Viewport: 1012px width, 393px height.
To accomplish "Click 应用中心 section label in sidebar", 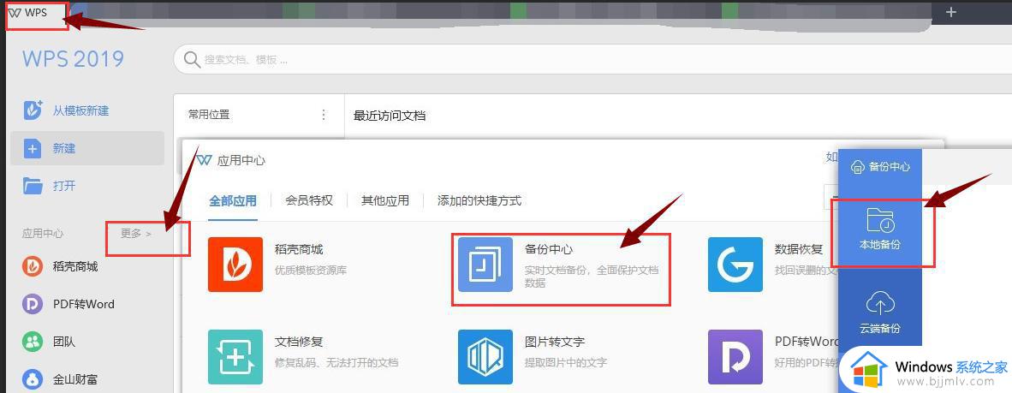I will coord(43,234).
